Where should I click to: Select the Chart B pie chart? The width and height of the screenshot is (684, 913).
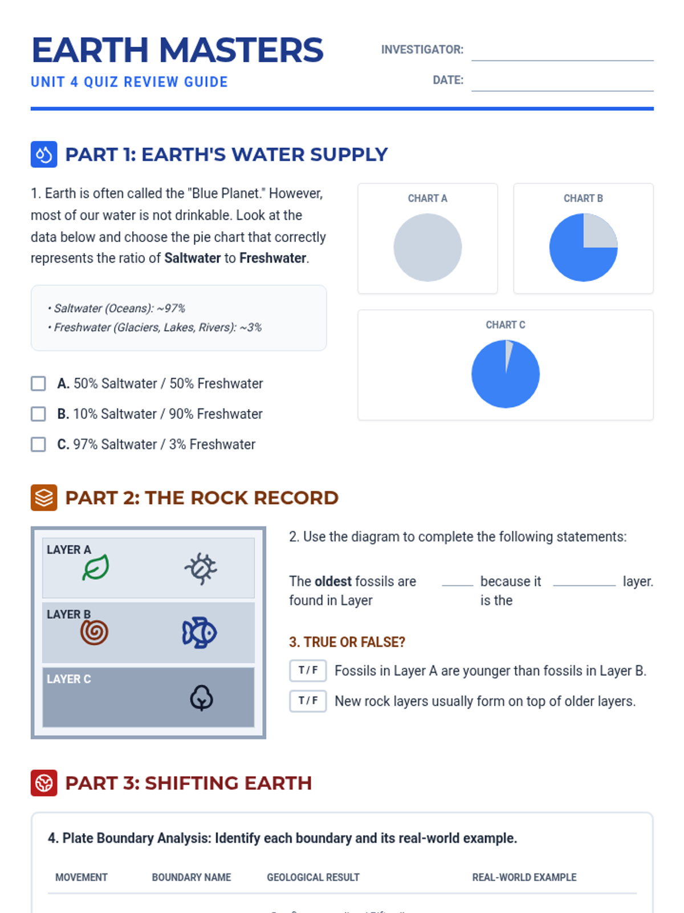point(583,248)
